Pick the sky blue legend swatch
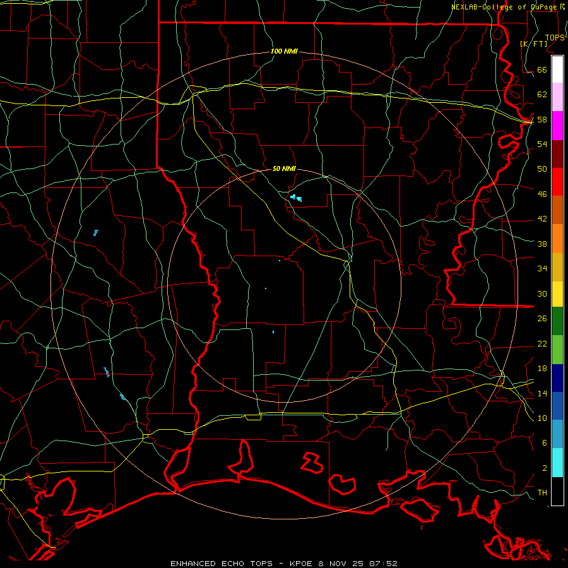Screen dimensions: 568x568 [x=557, y=434]
